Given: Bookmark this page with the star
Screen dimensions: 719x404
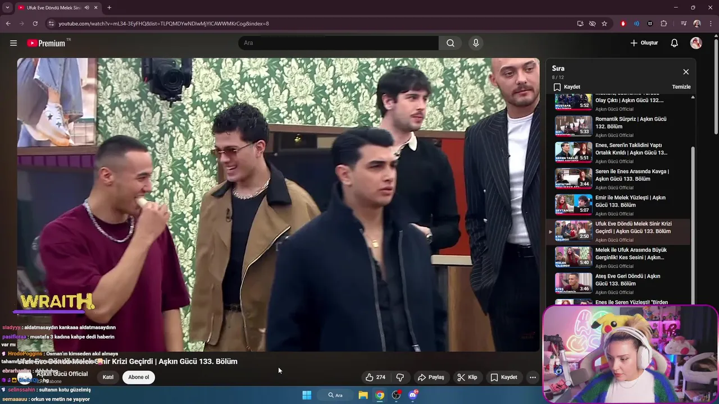Looking at the screenshot, I should click(x=604, y=24).
